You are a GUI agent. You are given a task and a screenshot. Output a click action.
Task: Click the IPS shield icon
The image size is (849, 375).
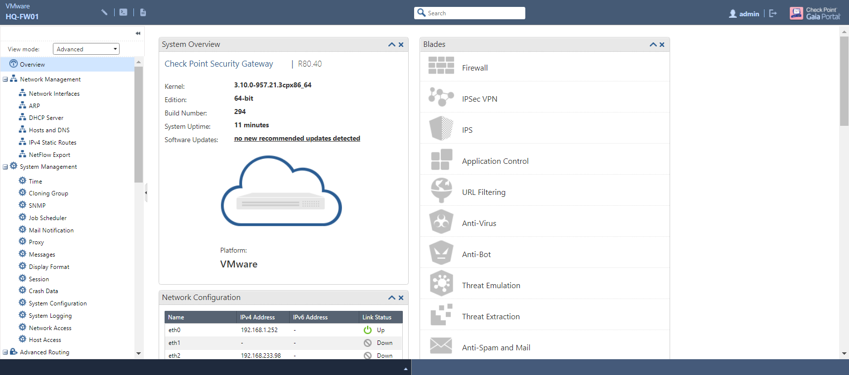pos(441,128)
